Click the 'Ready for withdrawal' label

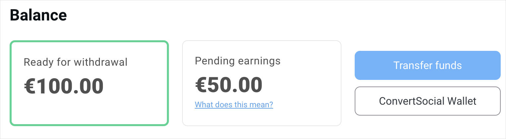click(x=76, y=62)
